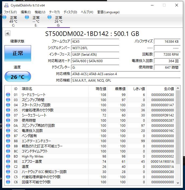Click raw value 000000000002 in High Fly Writes row

pyautogui.click(x=163, y=156)
